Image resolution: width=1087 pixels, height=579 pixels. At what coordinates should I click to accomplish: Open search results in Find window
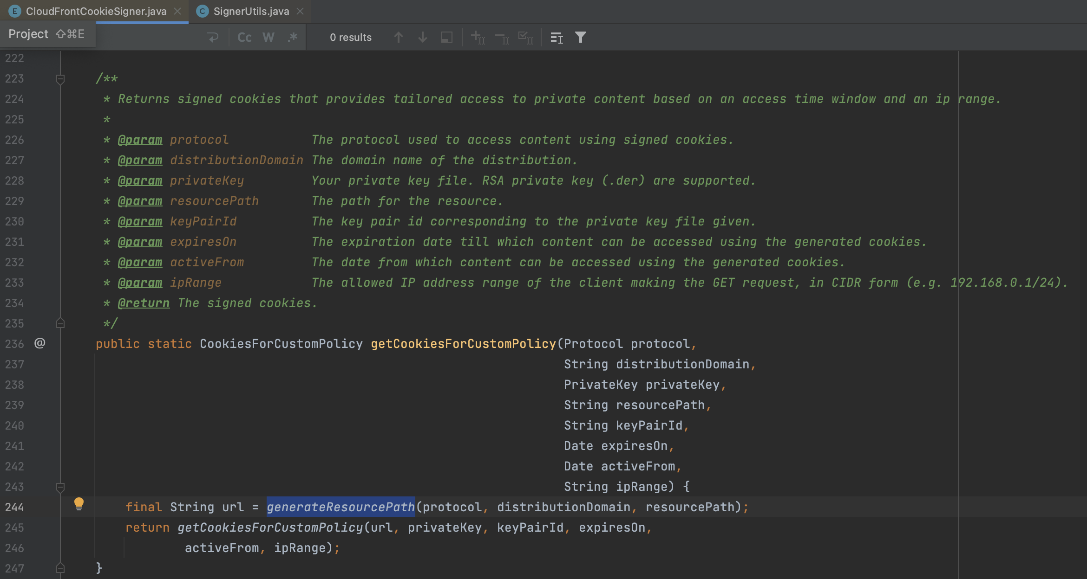point(446,37)
